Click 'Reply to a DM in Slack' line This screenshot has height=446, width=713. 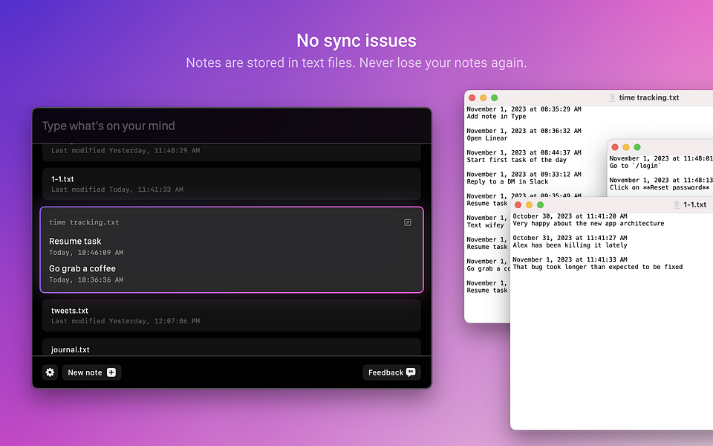[x=507, y=181]
